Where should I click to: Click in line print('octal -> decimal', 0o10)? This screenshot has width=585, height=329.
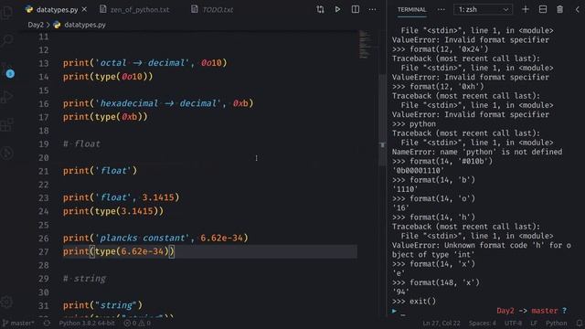click(x=144, y=63)
